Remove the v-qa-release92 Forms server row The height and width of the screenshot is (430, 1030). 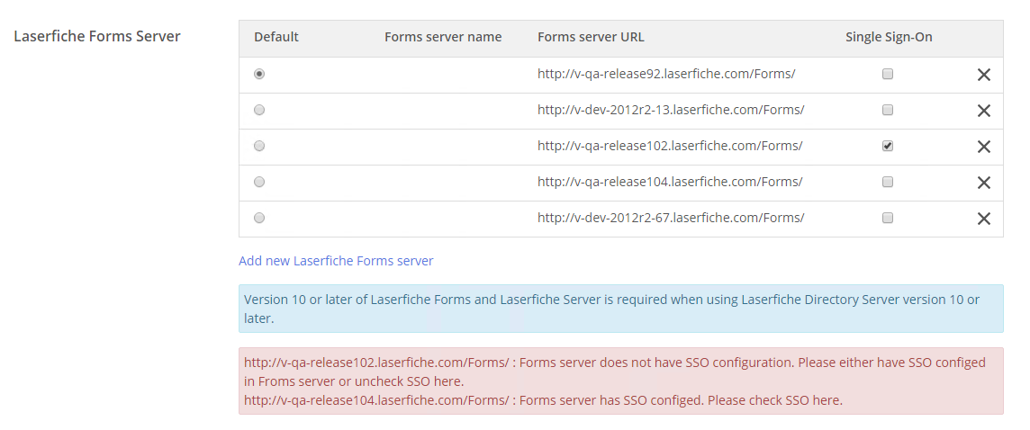click(x=983, y=75)
